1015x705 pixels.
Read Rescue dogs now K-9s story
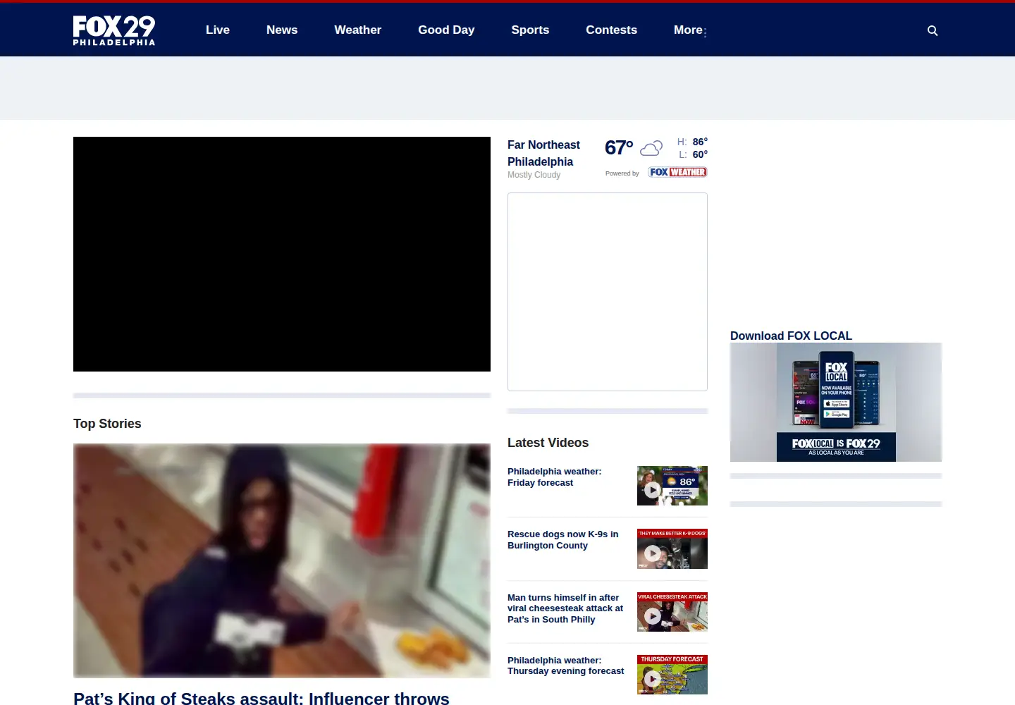(x=562, y=540)
